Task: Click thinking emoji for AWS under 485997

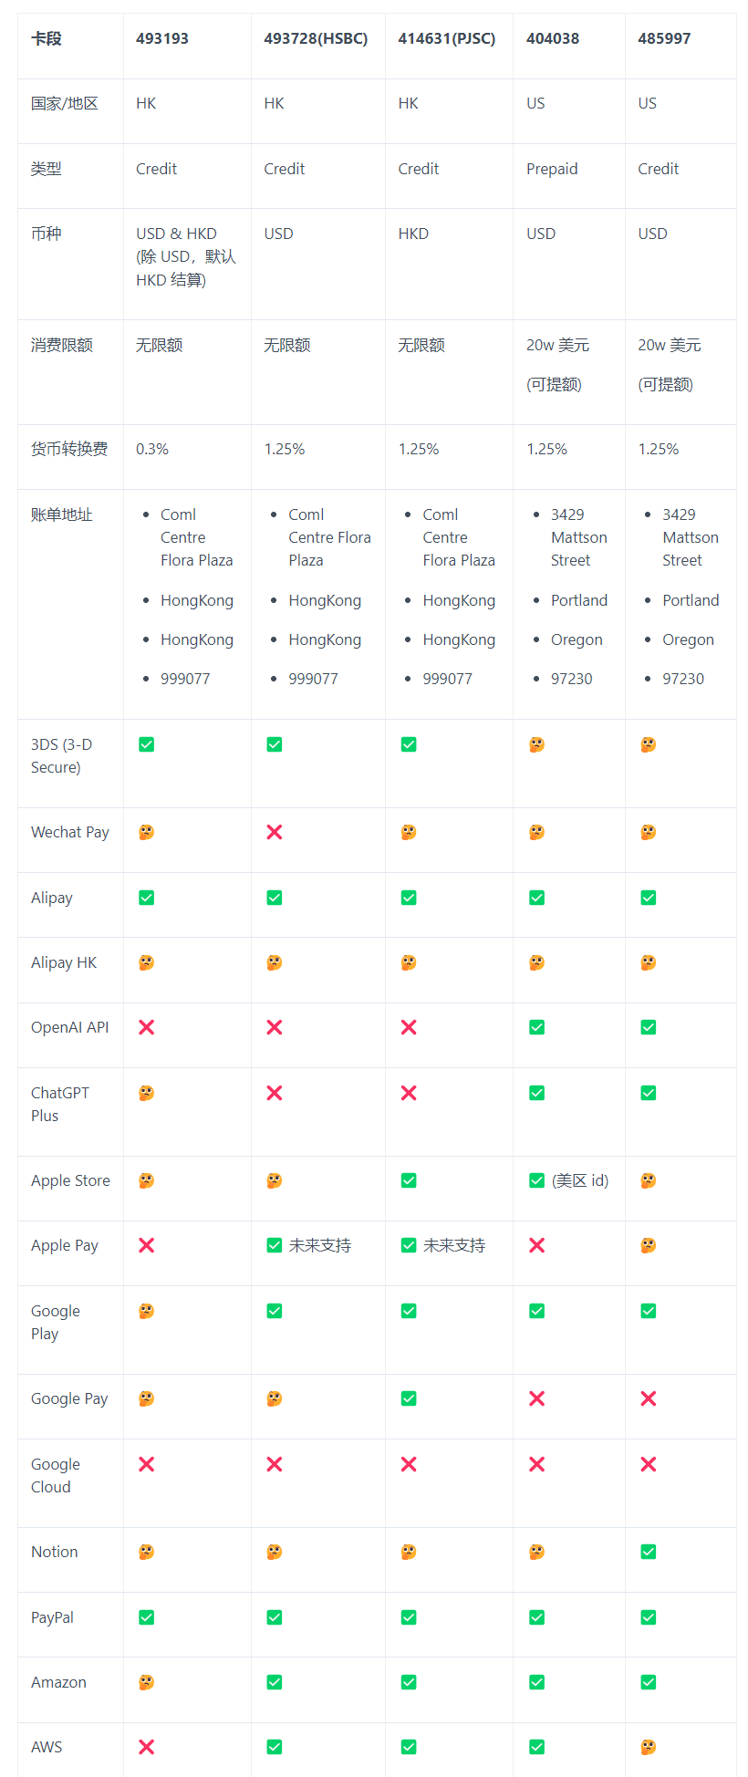Action: (649, 1747)
